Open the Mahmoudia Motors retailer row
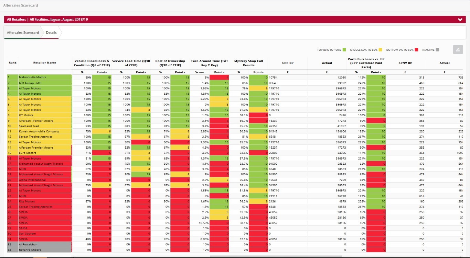The image size is (470, 258). coord(32,78)
